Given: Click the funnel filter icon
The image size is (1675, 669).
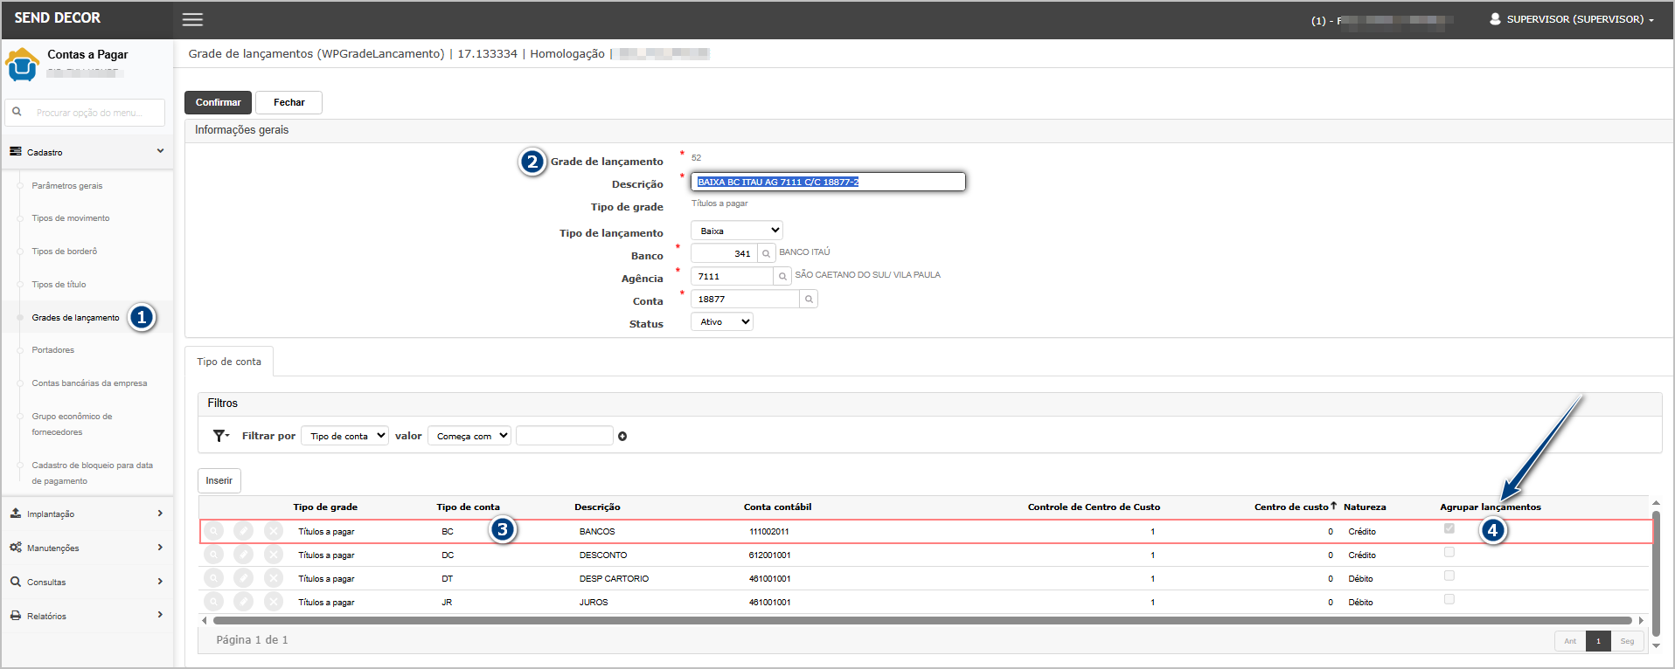Looking at the screenshot, I should click(220, 436).
